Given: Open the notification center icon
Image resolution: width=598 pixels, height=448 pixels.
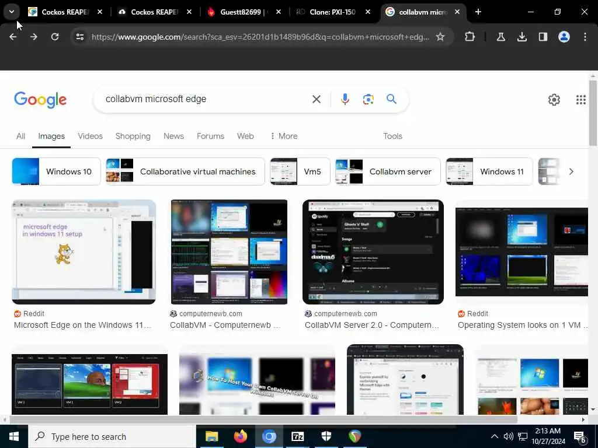Looking at the screenshot, I should (x=580, y=437).
